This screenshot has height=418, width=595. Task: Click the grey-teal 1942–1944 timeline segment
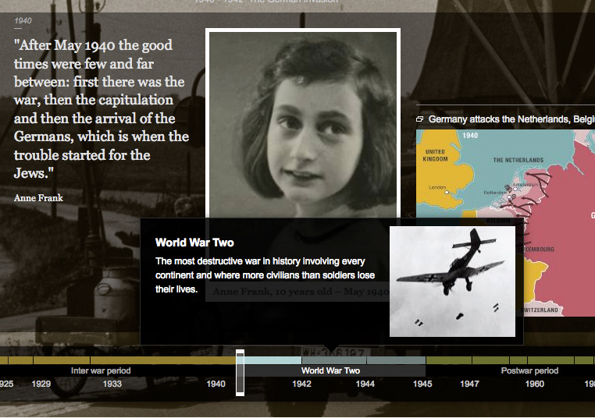(x=334, y=360)
